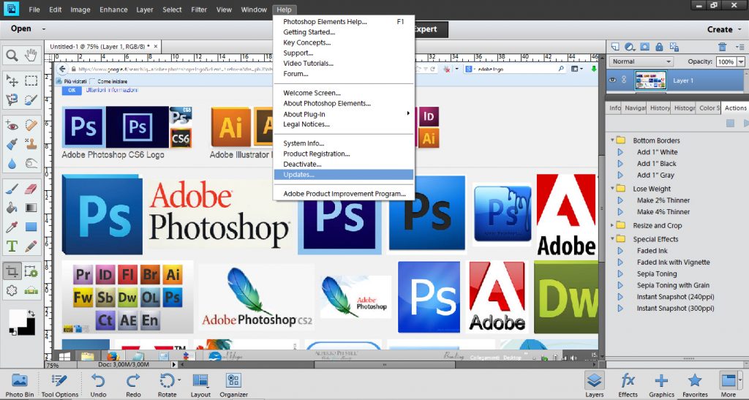Swap foreground and background colors arrows
Image resolution: width=749 pixels, height=400 pixels.
pos(31,313)
